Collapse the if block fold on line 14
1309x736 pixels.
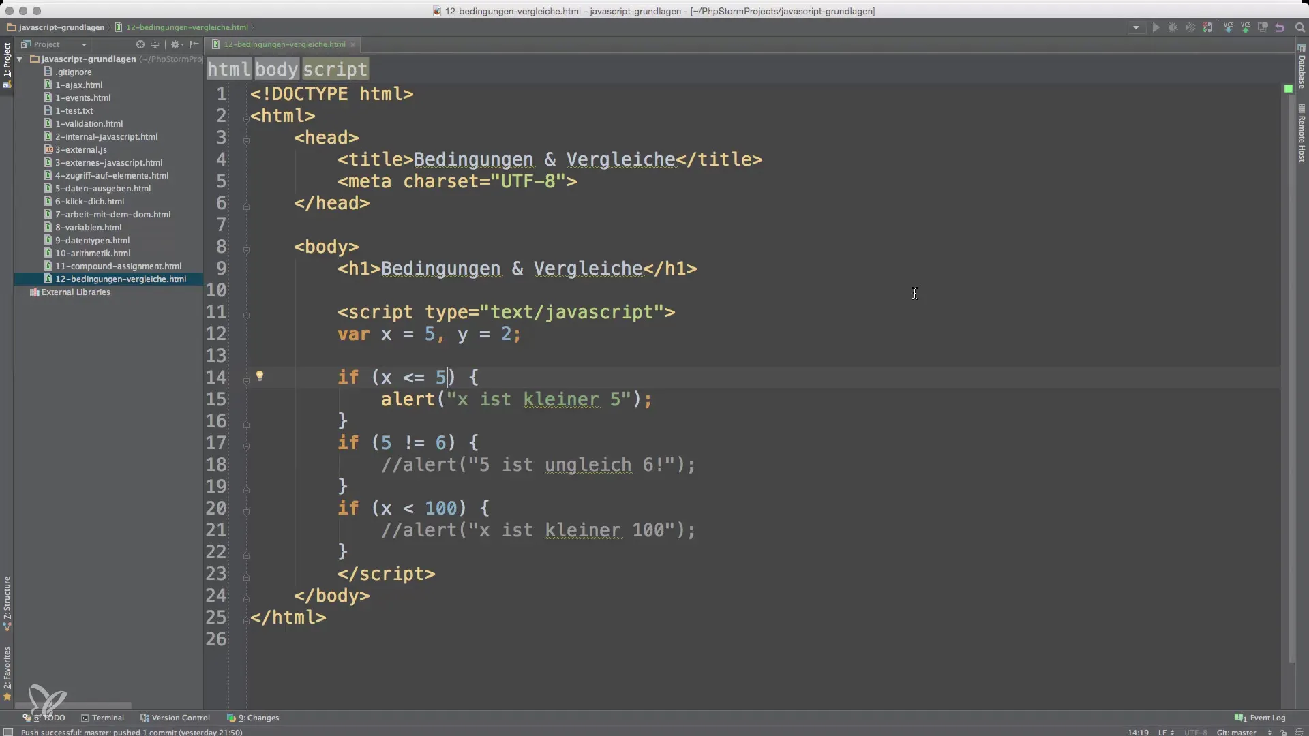click(x=246, y=381)
